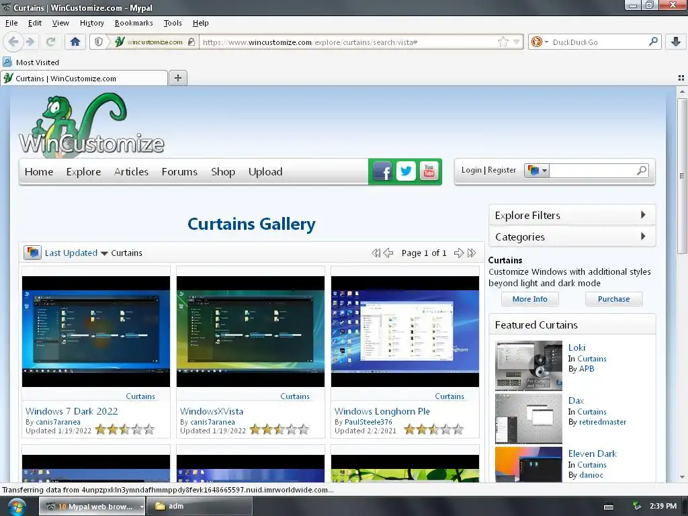This screenshot has height=516, width=688.
Task: Open the DuckDuckGo search engine selector
Action: pyautogui.click(x=540, y=42)
